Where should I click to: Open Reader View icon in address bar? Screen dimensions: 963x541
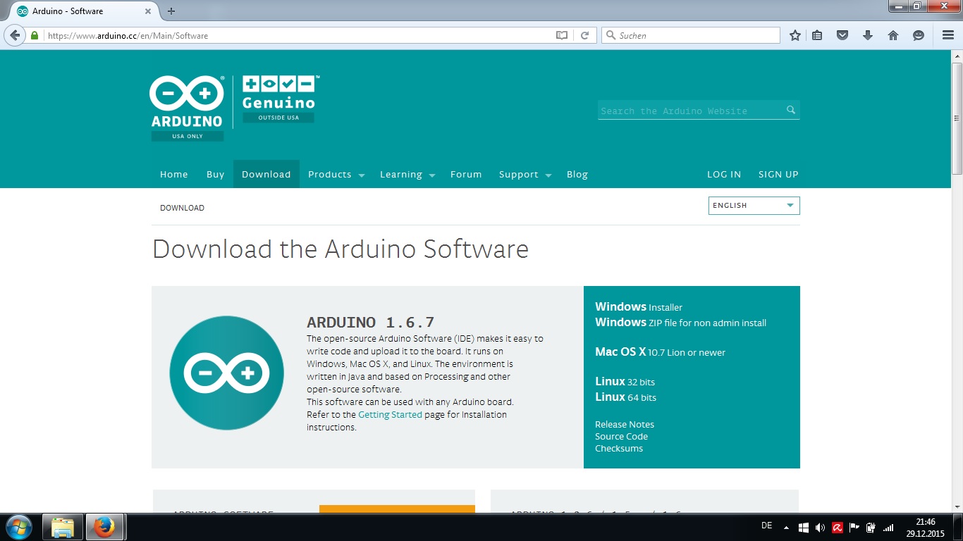(x=562, y=35)
